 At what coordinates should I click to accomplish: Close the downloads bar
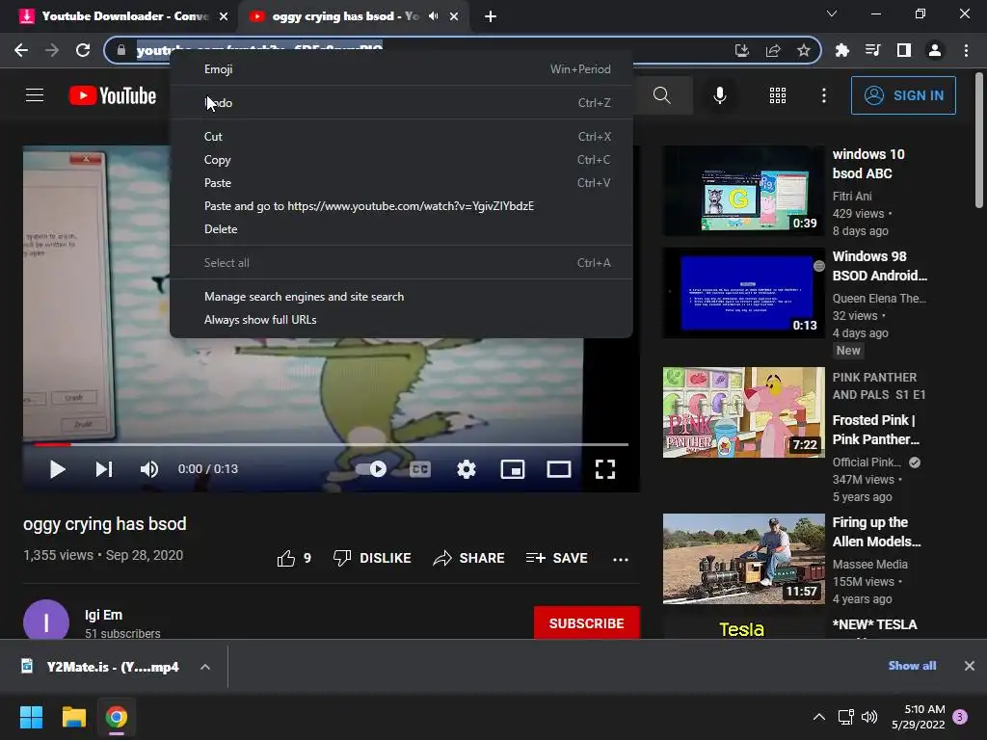pos(970,666)
